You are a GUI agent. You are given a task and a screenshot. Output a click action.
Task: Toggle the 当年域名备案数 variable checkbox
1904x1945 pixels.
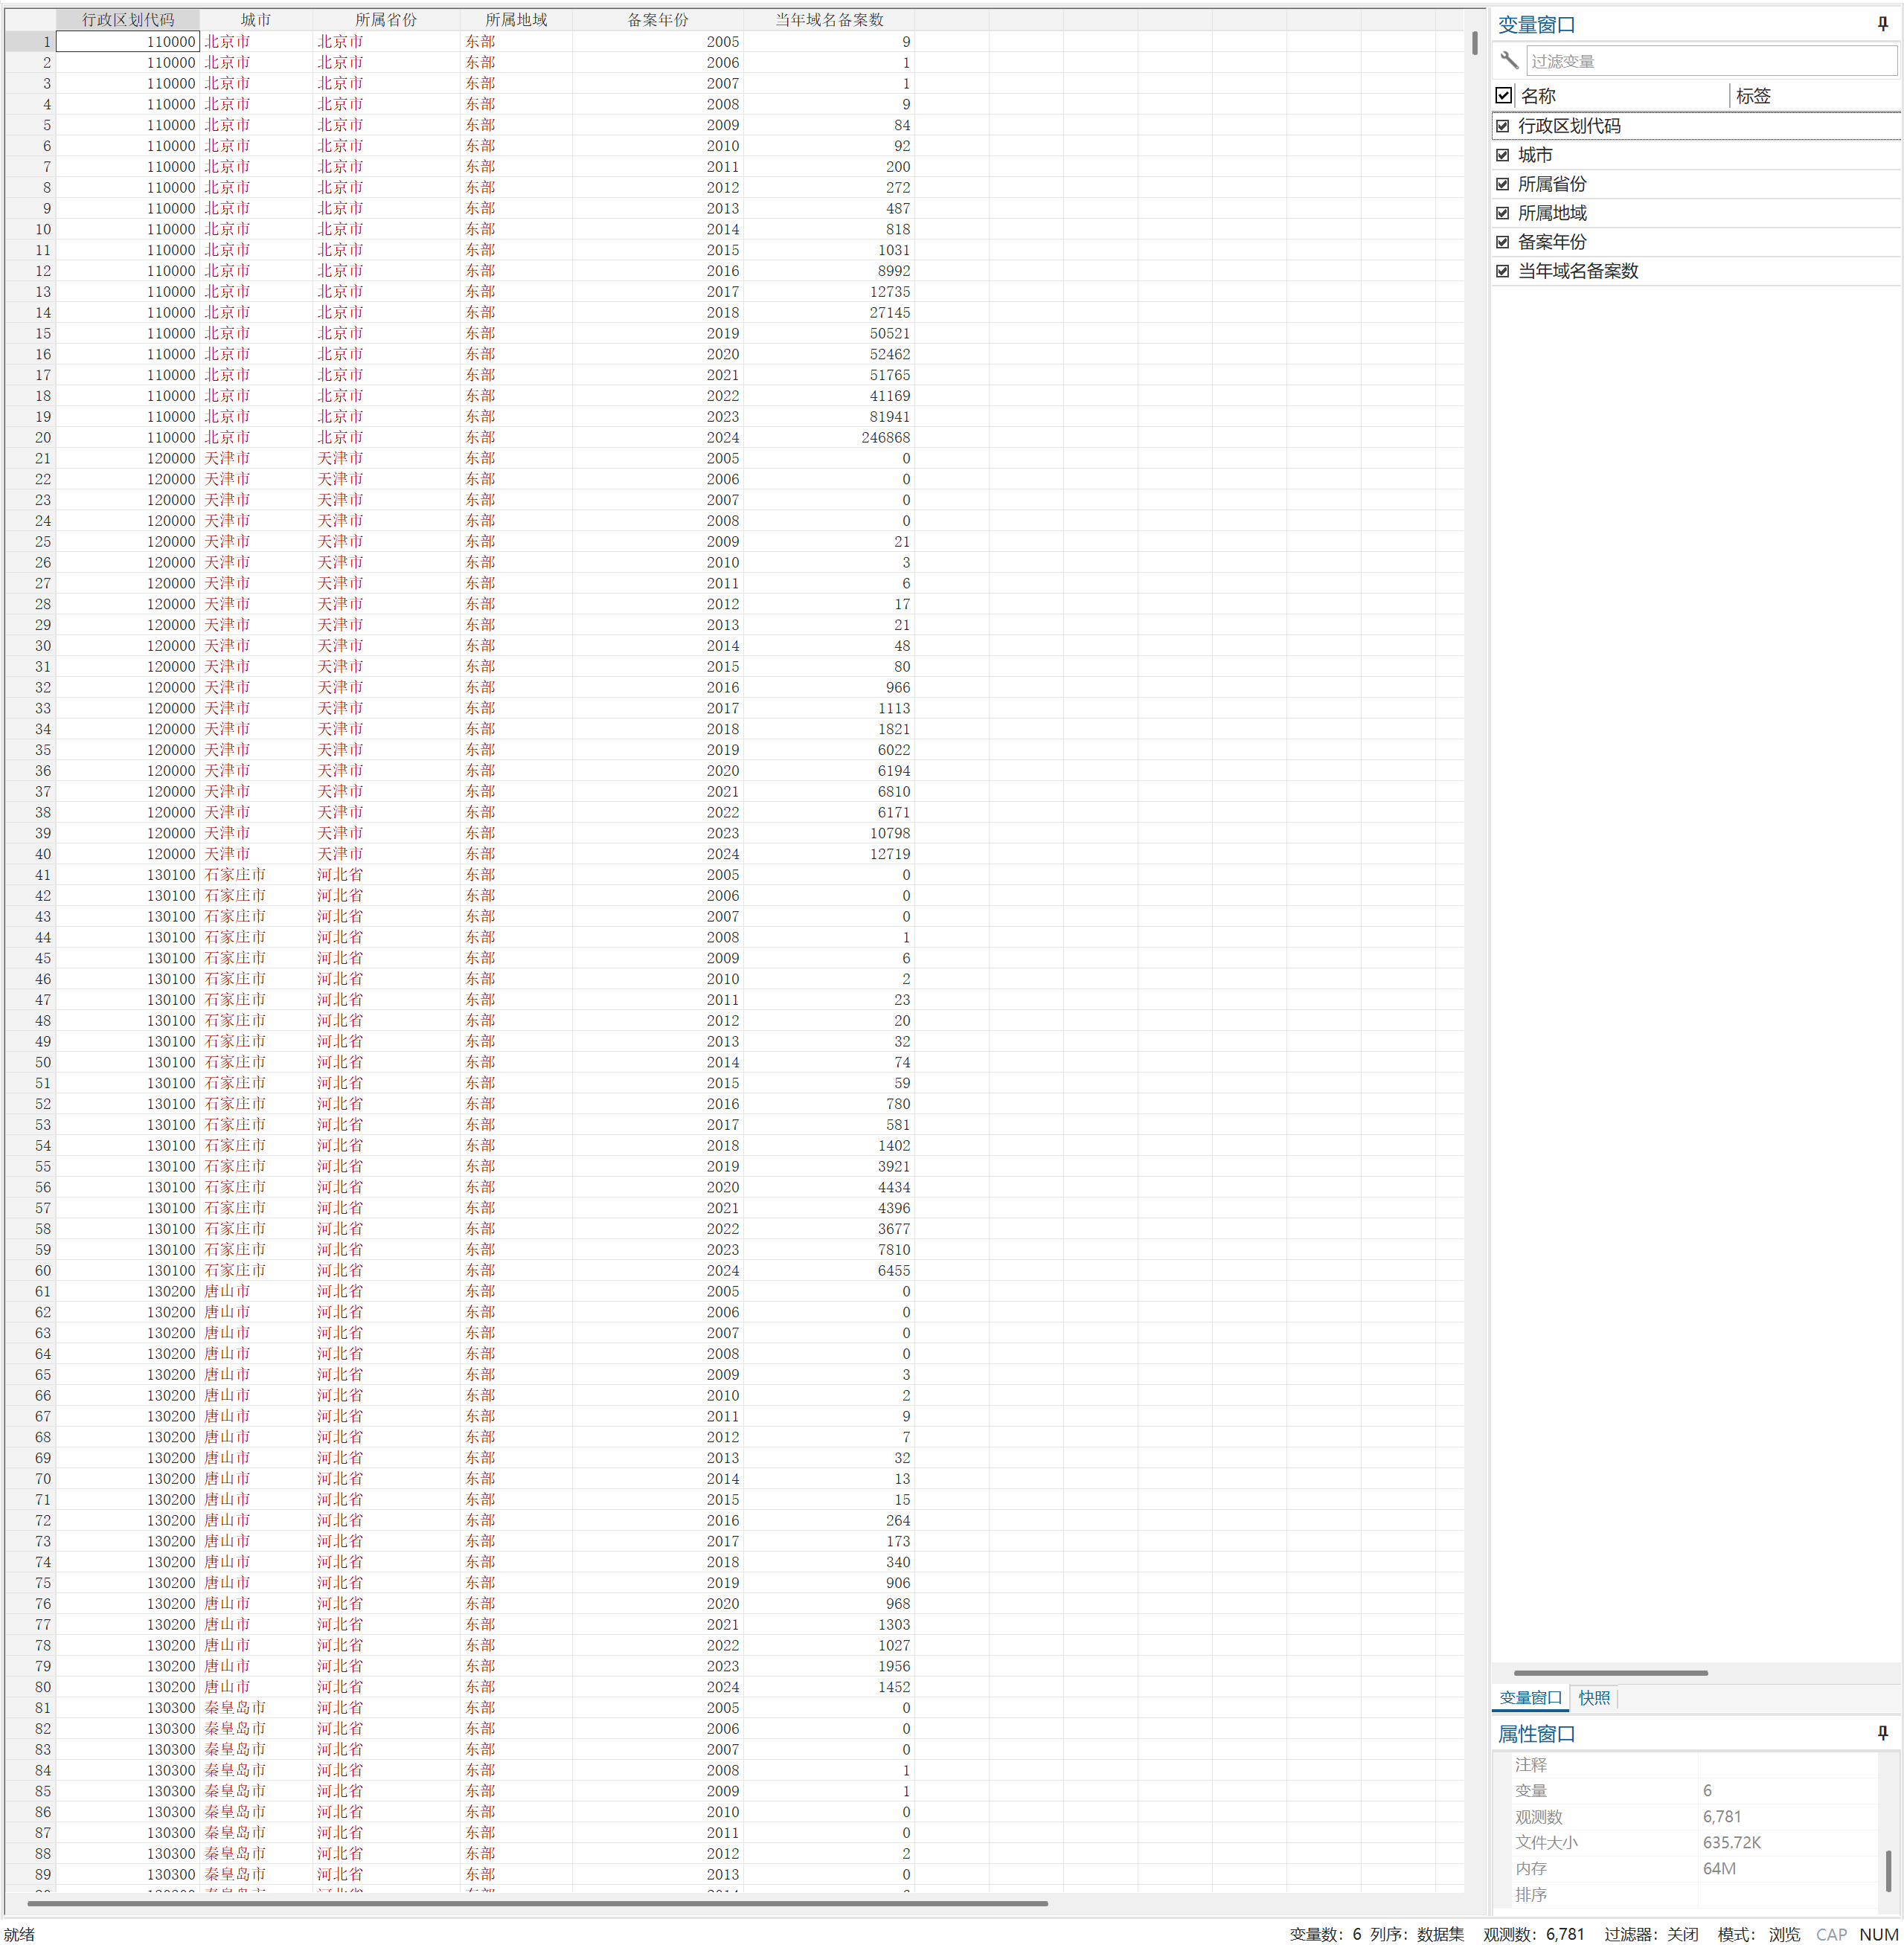coord(1502,271)
